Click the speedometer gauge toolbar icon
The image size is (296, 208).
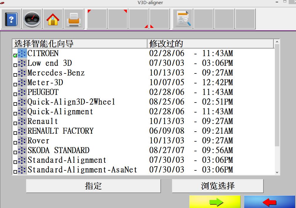click(32, 19)
